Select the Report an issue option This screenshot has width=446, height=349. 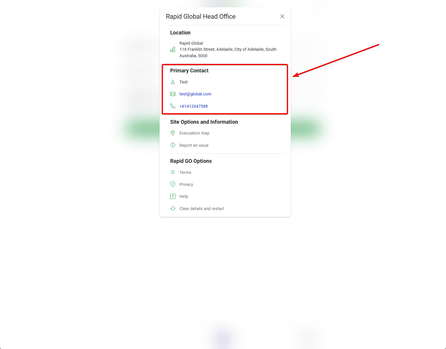[194, 145]
